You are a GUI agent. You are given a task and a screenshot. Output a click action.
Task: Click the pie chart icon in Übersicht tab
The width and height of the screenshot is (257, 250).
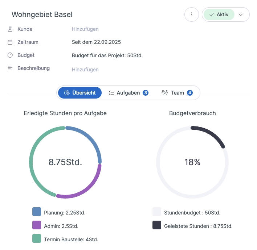pyautogui.click(x=67, y=93)
